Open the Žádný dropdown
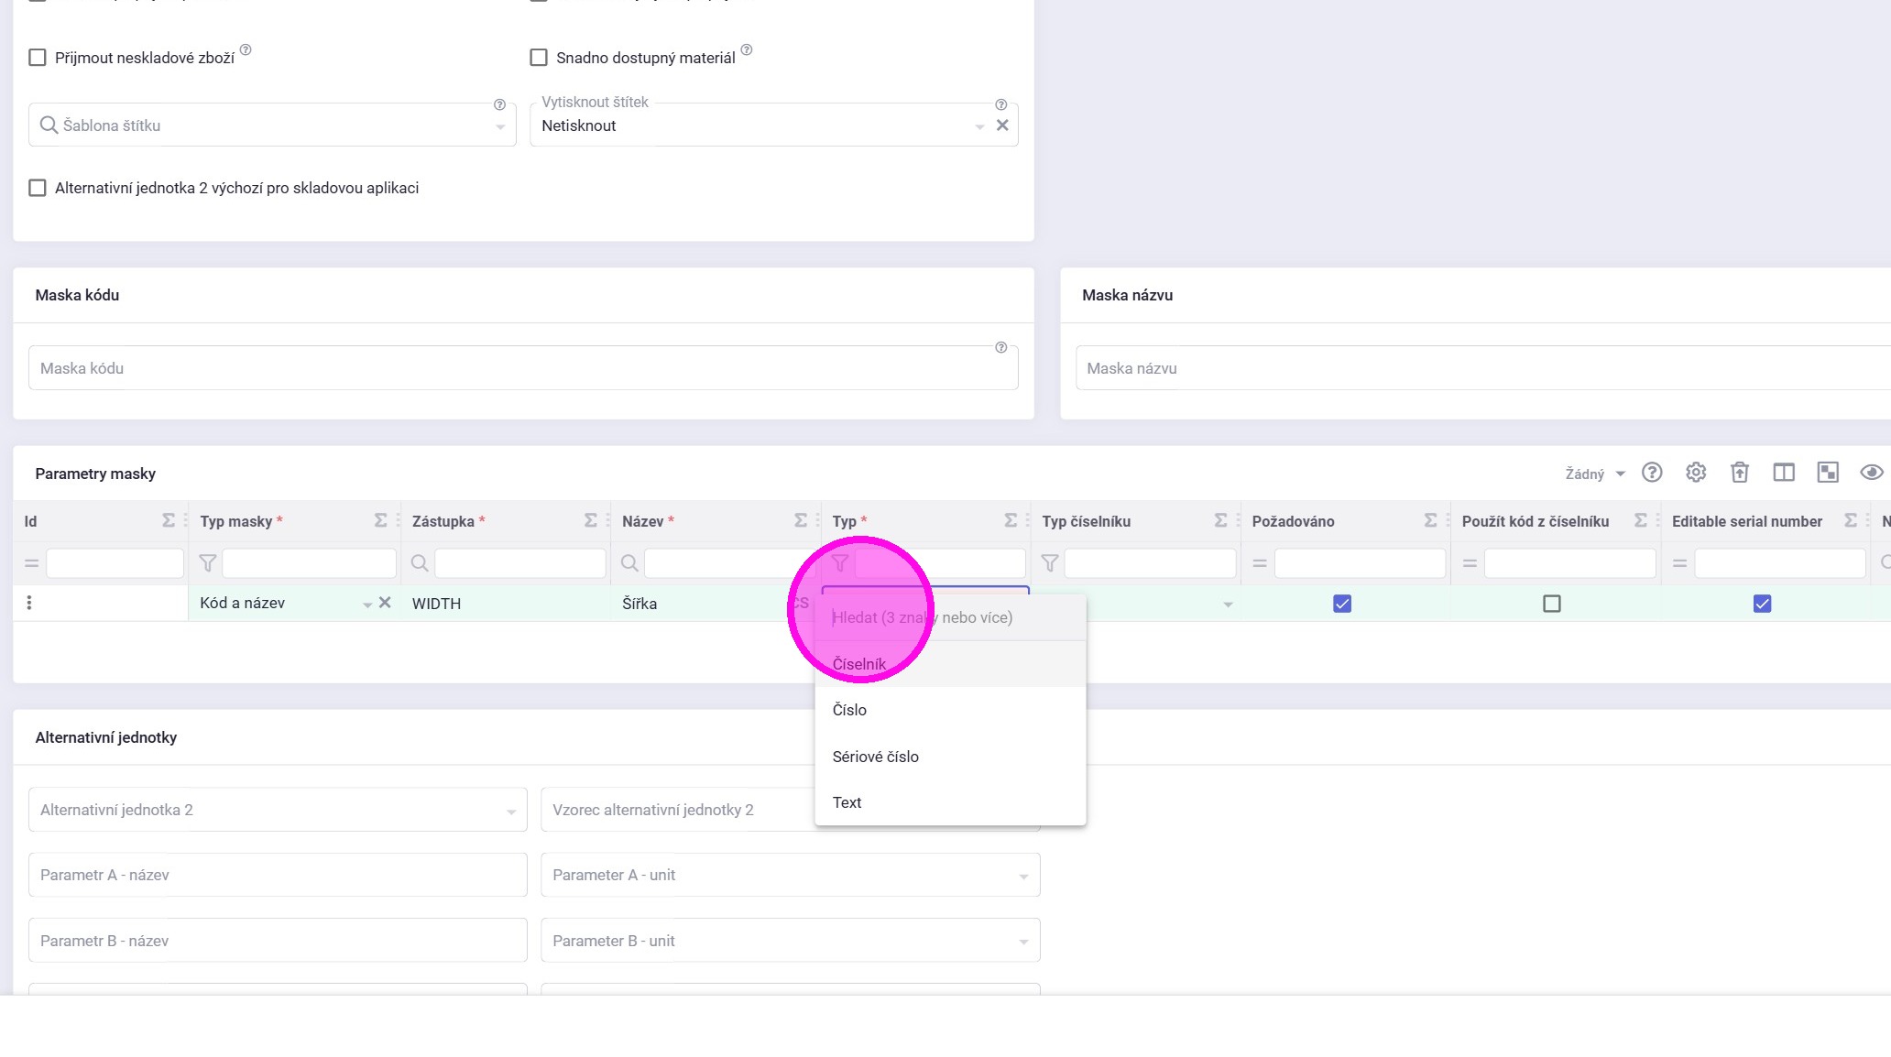The width and height of the screenshot is (1891, 1057). click(x=1594, y=474)
